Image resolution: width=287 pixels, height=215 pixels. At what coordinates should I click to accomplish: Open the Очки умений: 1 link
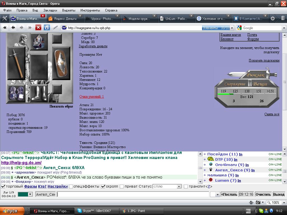tap(92, 97)
